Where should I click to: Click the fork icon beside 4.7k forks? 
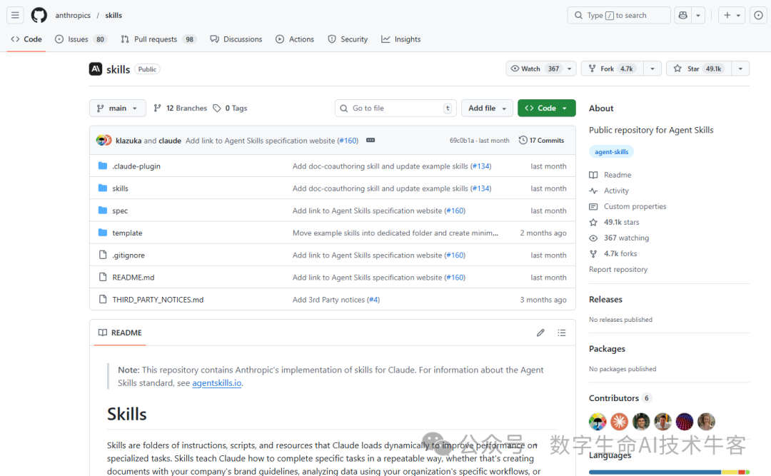click(593, 254)
